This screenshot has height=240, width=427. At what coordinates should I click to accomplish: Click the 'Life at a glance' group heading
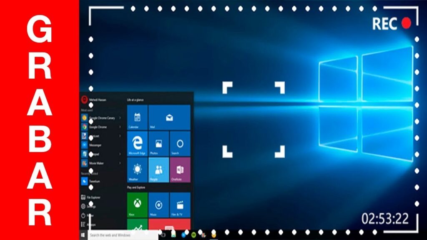click(135, 100)
